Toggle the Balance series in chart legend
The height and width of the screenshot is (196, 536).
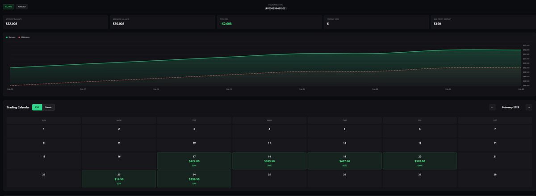(x=11, y=37)
